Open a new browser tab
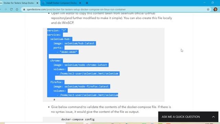 [87, 3]
